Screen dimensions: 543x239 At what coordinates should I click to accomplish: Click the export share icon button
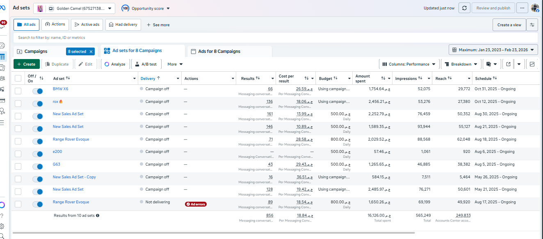click(x=509, y=64)
